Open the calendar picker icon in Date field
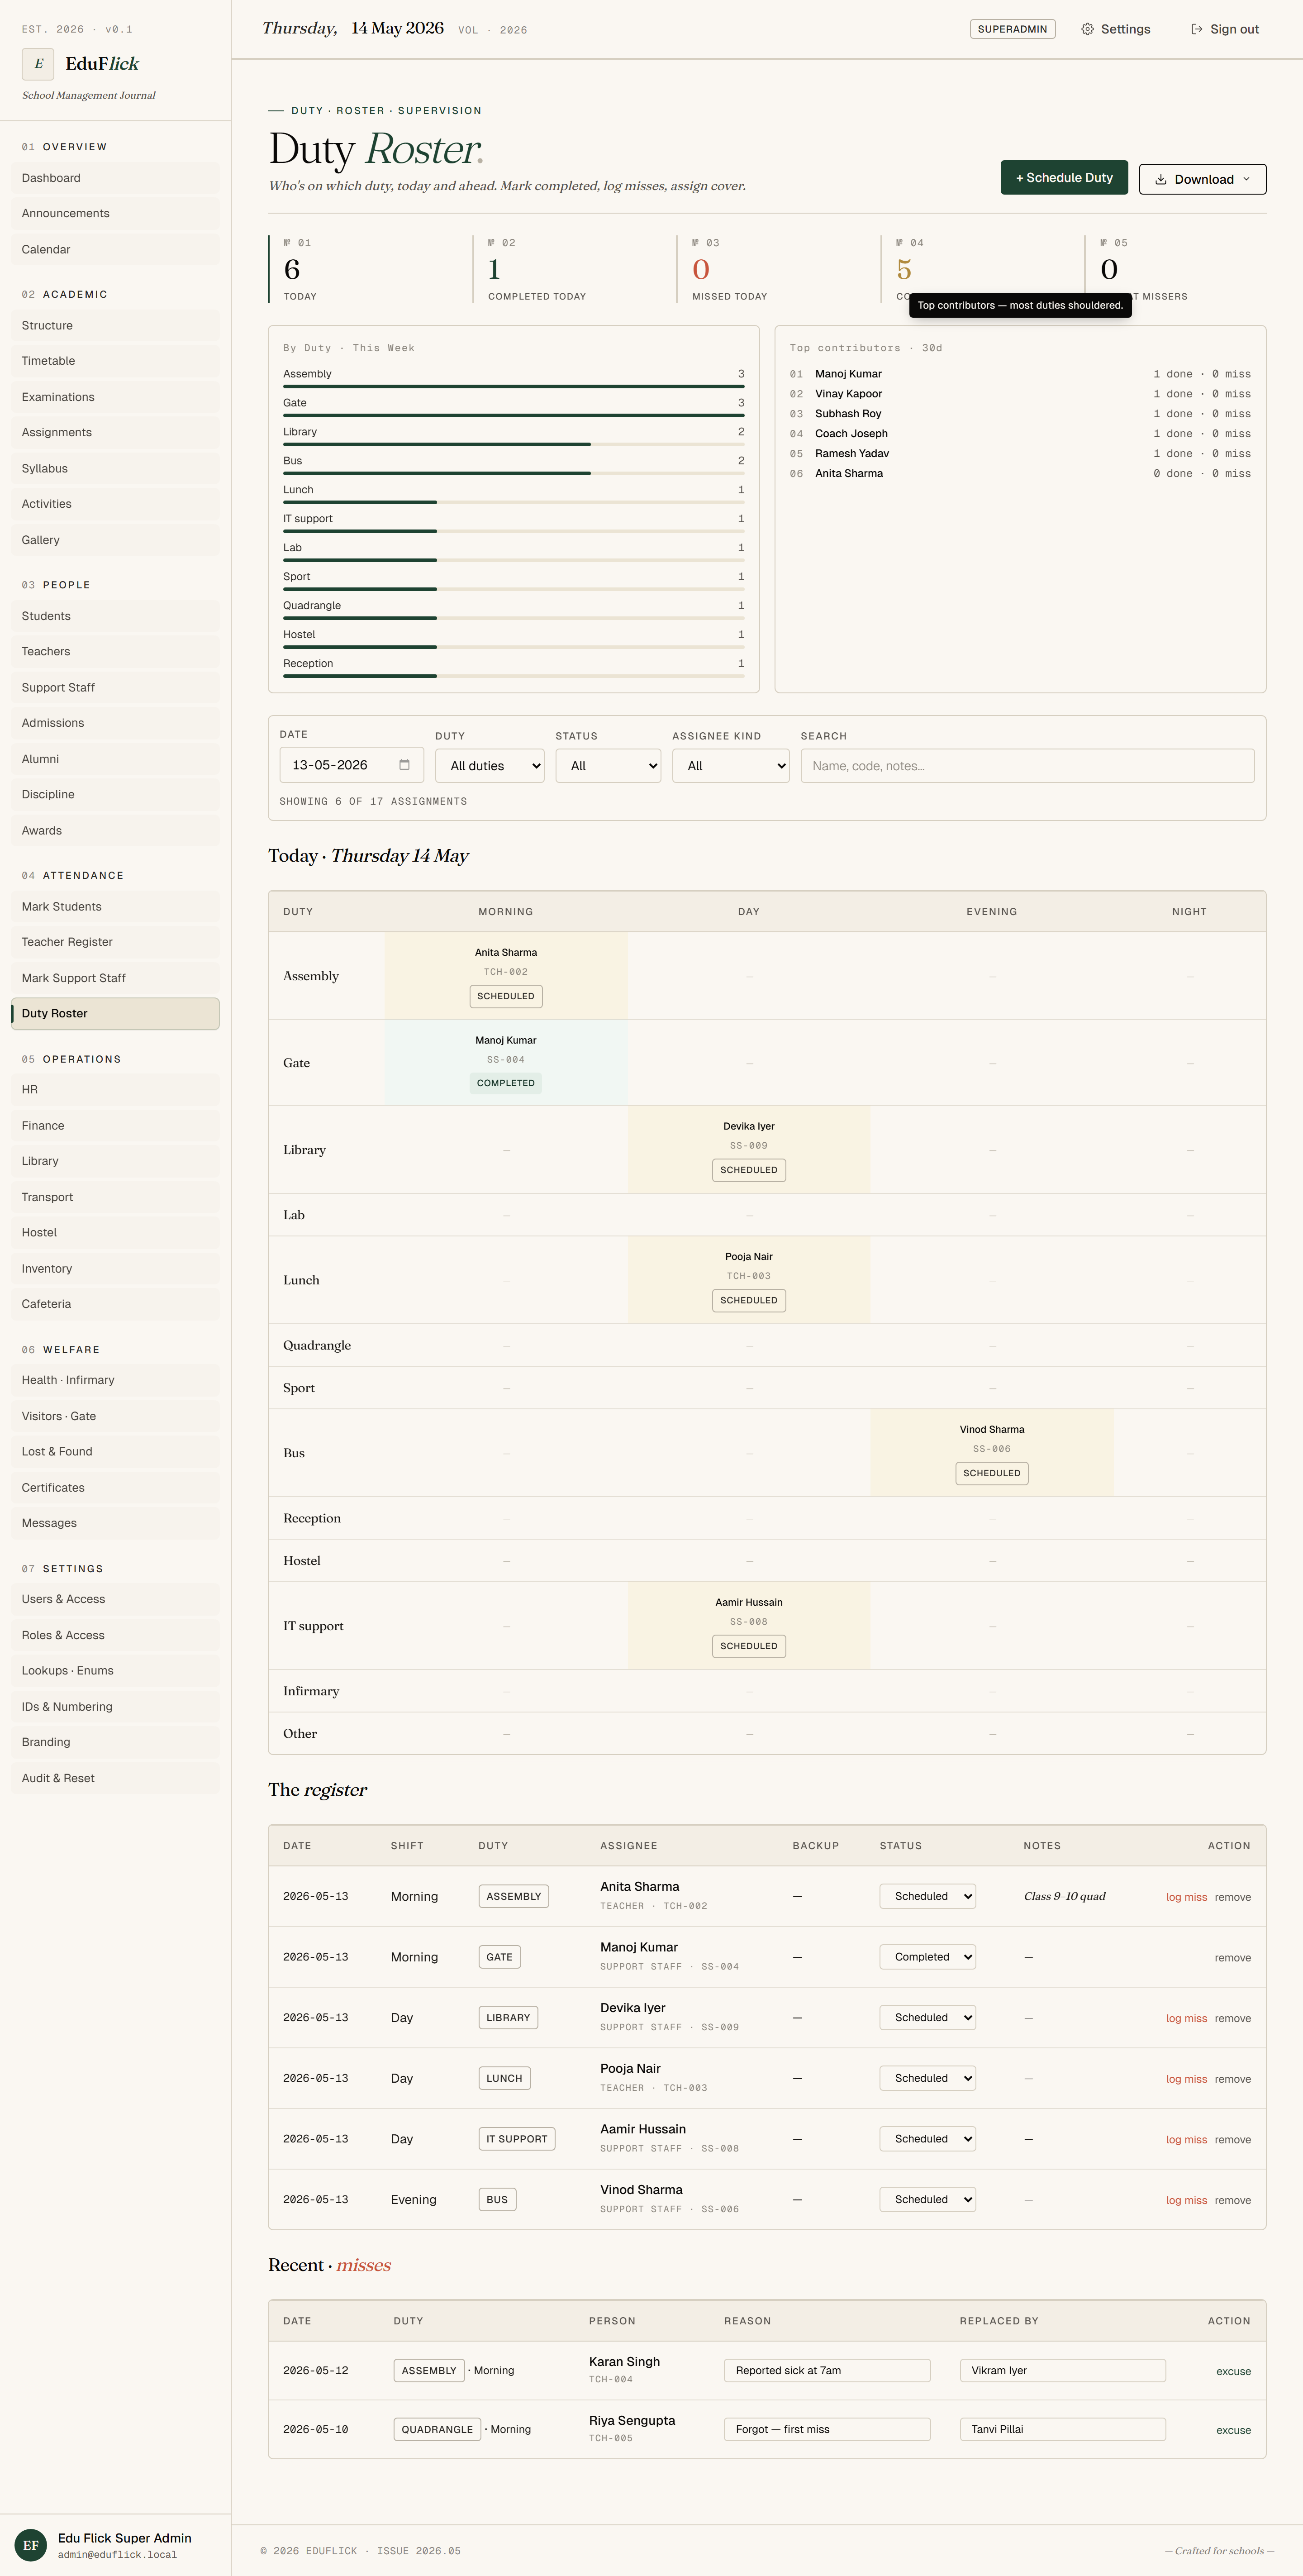This screenshot has width=1303, height=2576. click(x=404, y=765)
